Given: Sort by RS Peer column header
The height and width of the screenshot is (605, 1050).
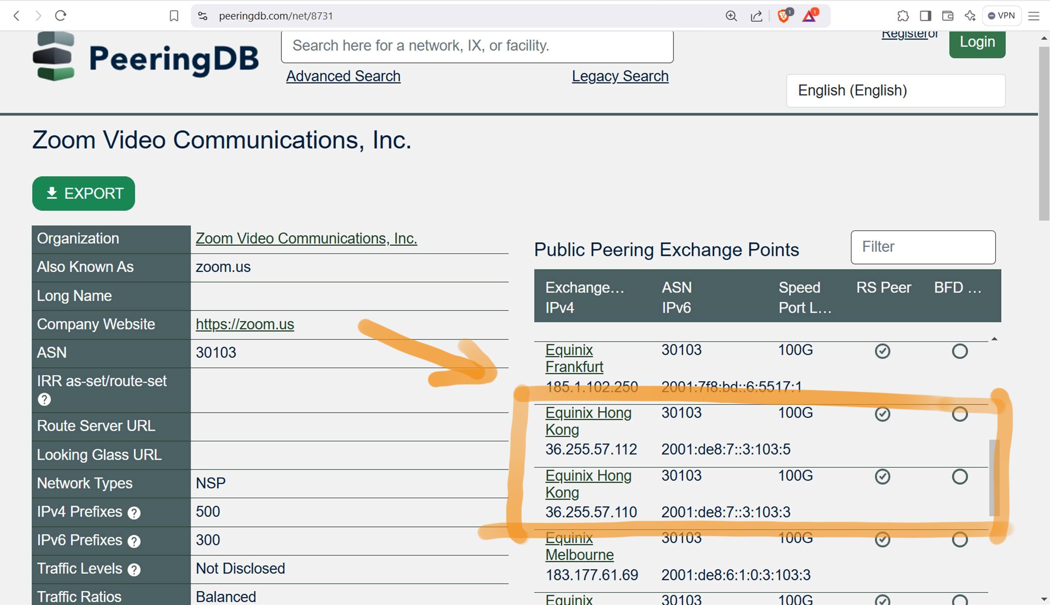Looking at the screenshot, I should pos(883,288).
